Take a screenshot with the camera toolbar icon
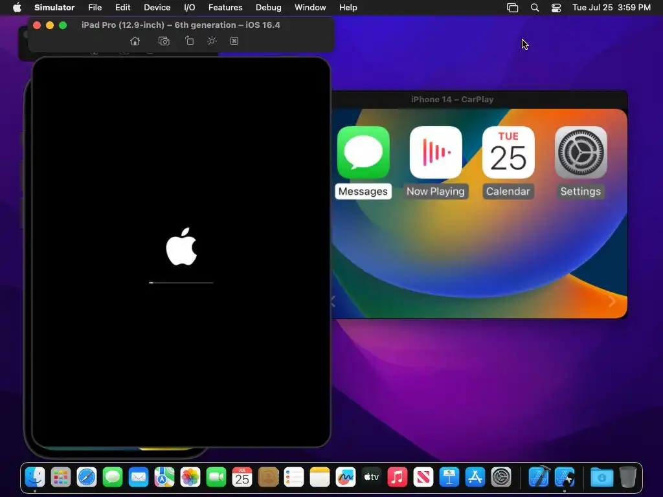This screenshot has height=497, width=663. pyautogui.click(x=164, y=41)
